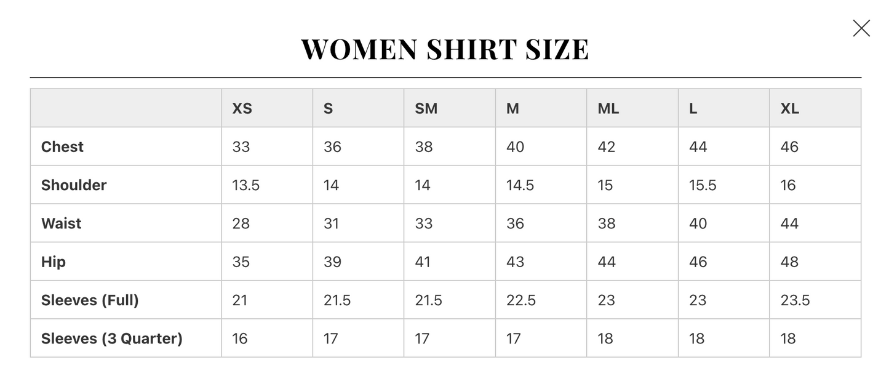Click the WOMEN SHIRT SIZE heading
The height and width of the screenshot is (384, 889).
click(445, 49)
